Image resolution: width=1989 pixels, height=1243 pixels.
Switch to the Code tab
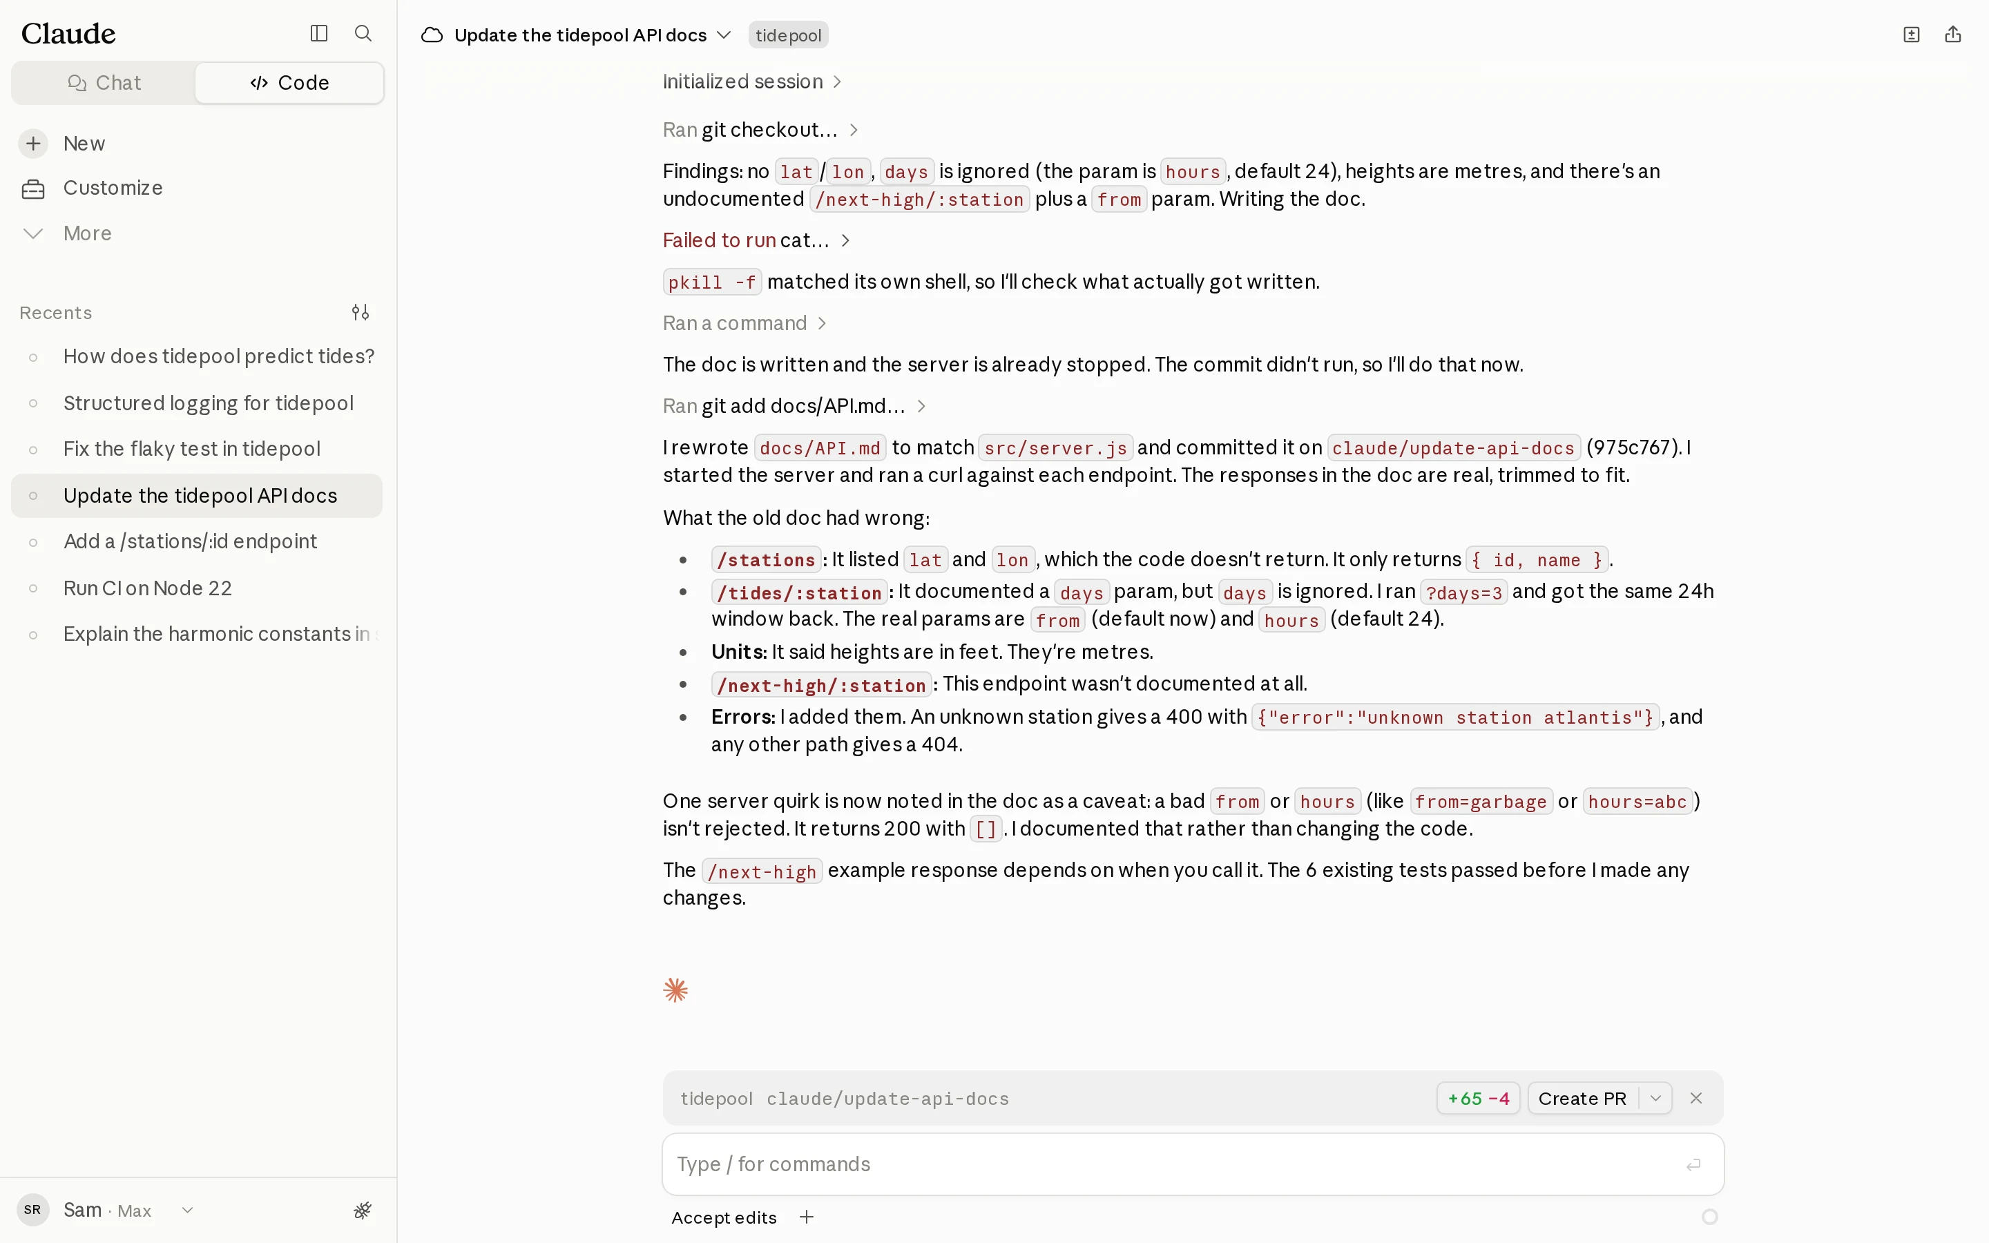coord(289,83)
